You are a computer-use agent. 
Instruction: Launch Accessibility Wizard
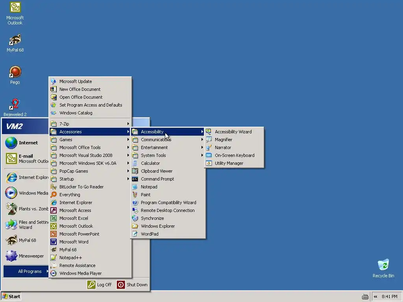click(x=234, y=132)
